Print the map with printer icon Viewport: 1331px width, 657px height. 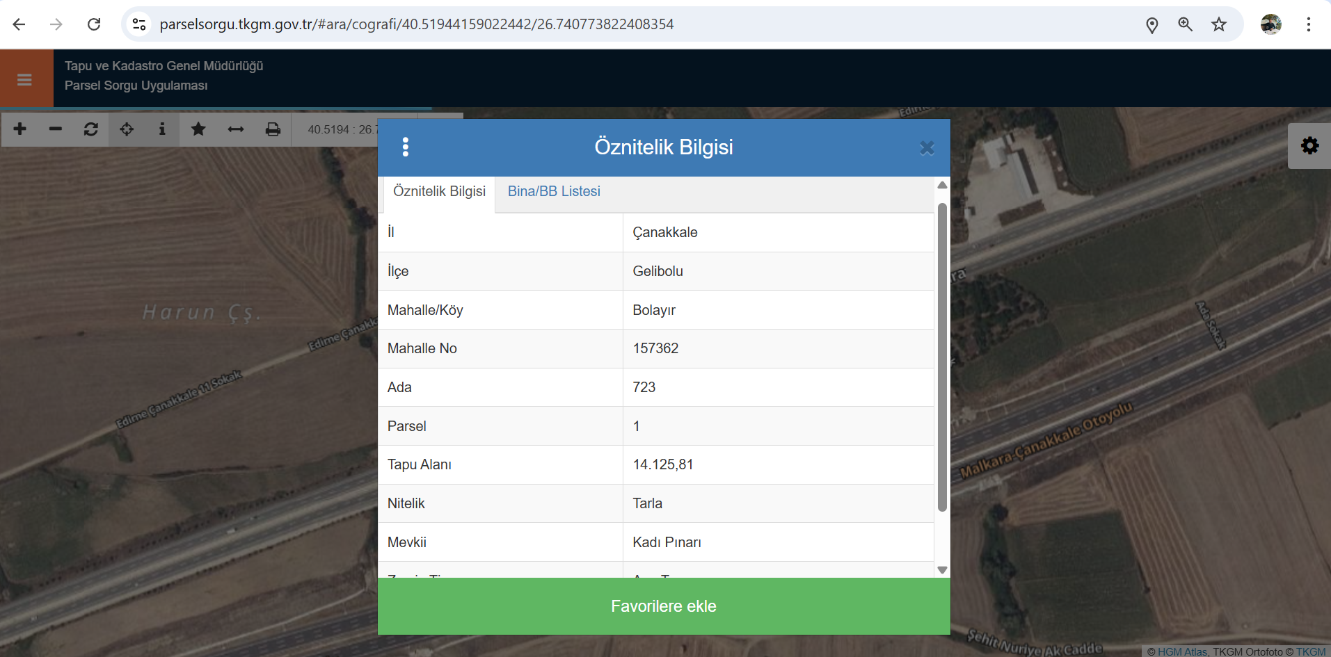(273, 129)
